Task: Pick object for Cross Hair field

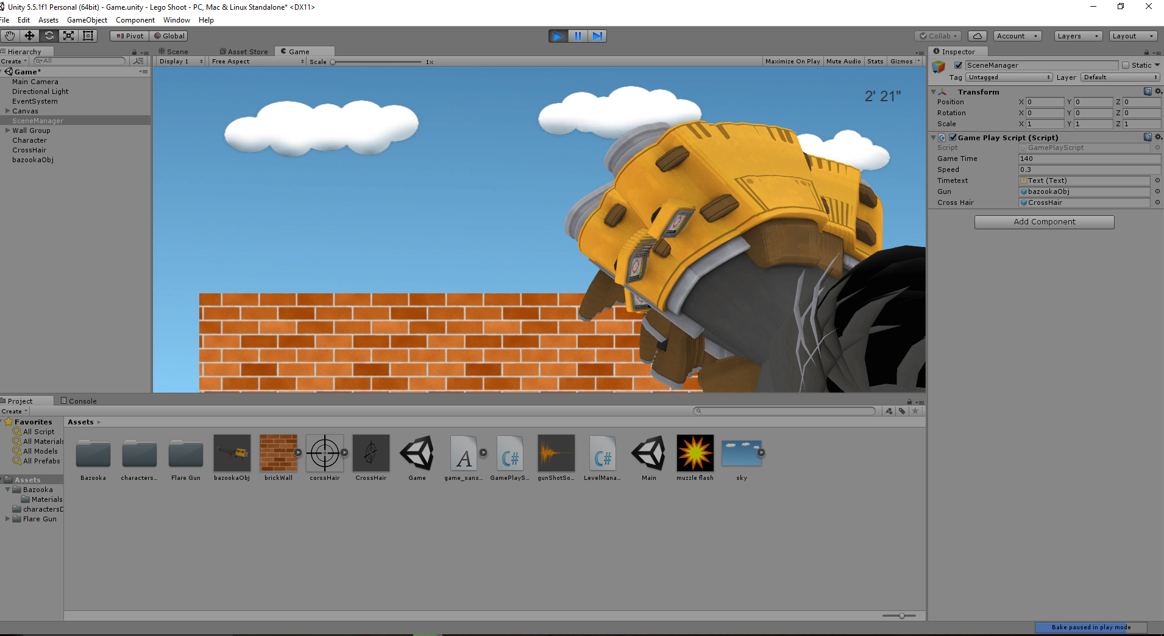Action: pyautogui.click(x=1157, y=202)
